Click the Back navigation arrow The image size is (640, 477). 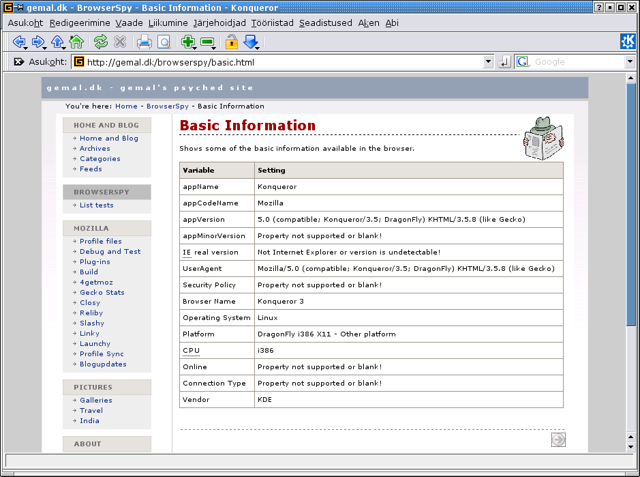click(x=18, y=42)
